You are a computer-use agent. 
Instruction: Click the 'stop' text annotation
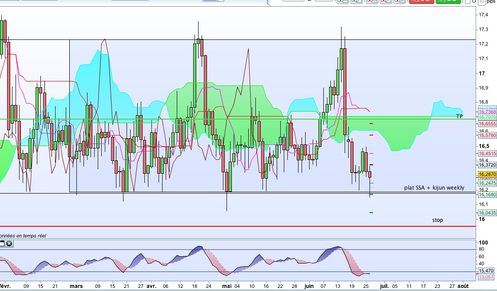437,220
